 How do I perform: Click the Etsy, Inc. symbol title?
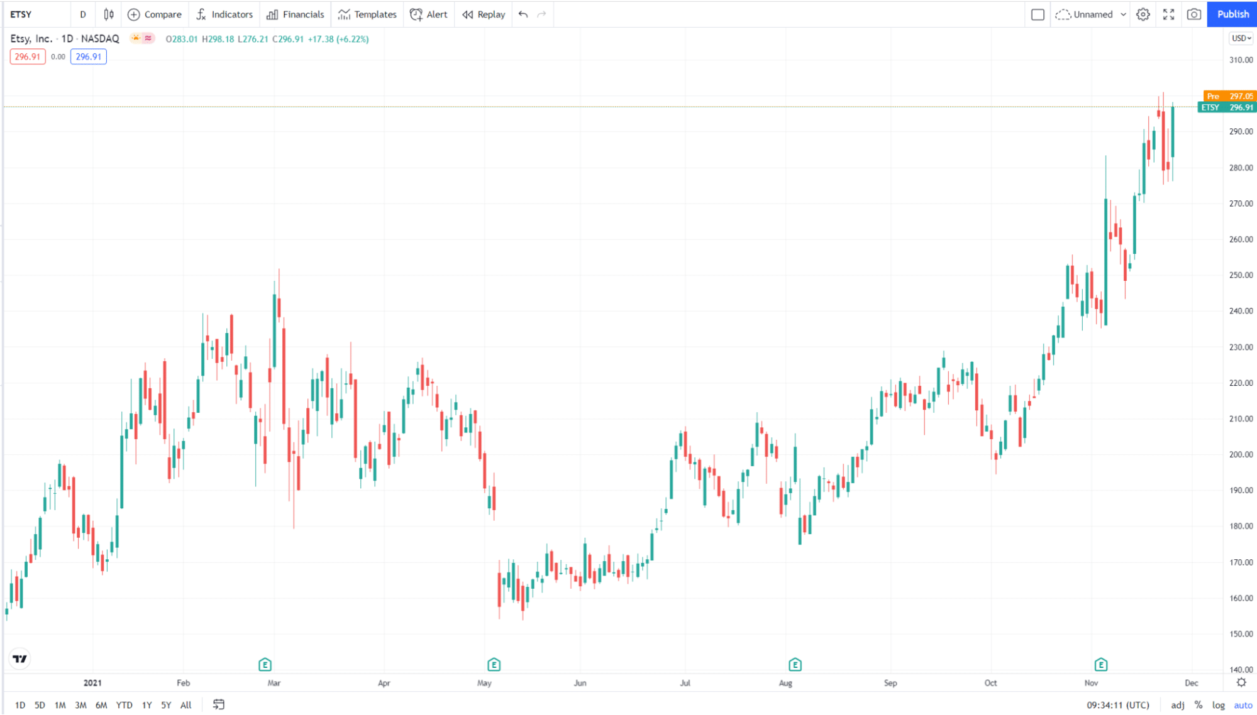[x=31, y=38]
